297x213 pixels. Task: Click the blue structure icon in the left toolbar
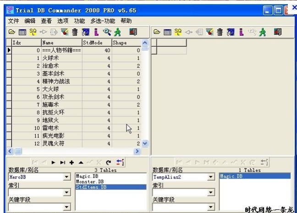click(x=86, y=32)
